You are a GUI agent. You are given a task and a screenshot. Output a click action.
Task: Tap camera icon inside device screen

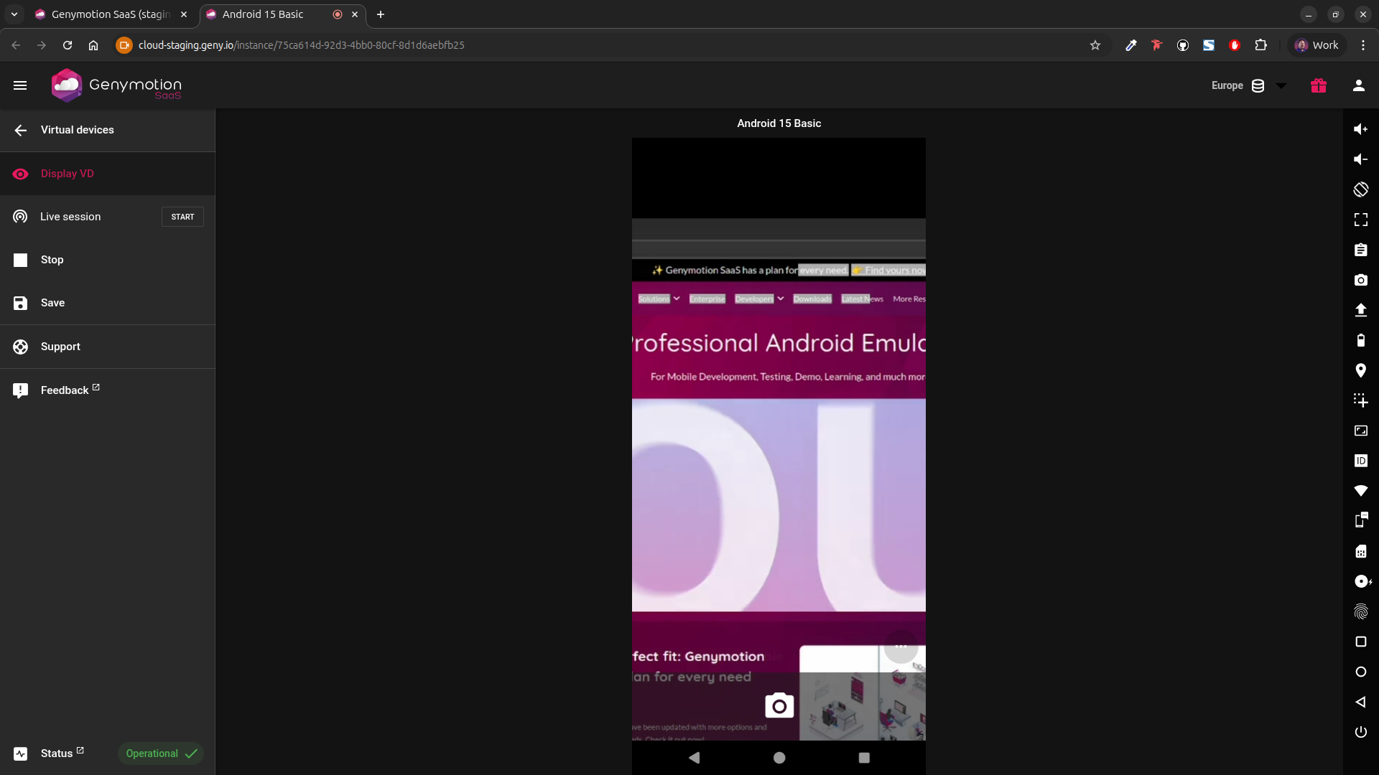[x=779, y=705]
